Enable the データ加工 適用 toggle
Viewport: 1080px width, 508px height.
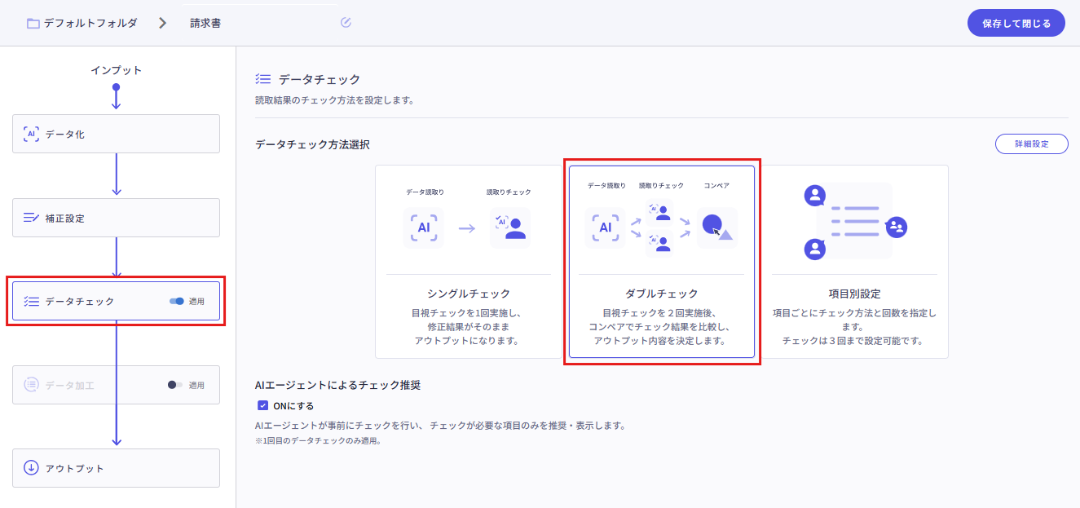pos(175,385)
